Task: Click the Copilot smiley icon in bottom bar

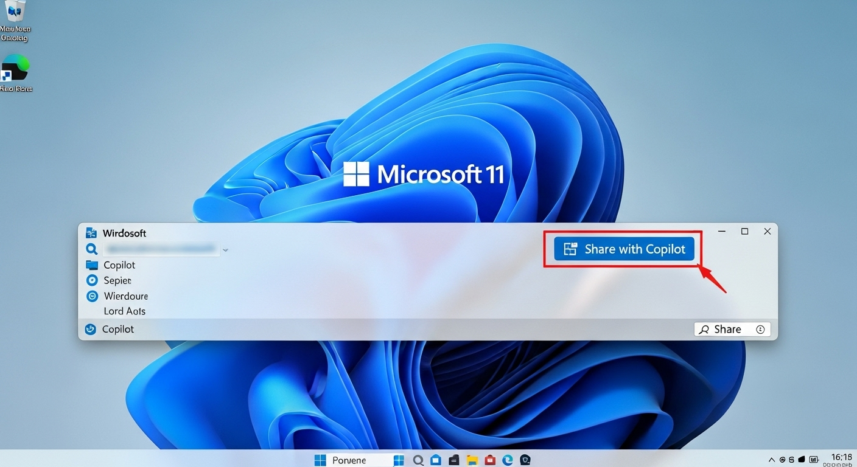Action: click(90, 329)
